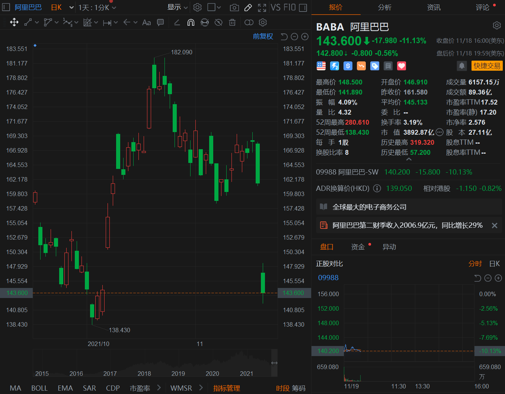Image resolution: width=505 pixels, height=394 pixels.
Task: Enable the notification bell for BABA
Action: tap(462, 66)
